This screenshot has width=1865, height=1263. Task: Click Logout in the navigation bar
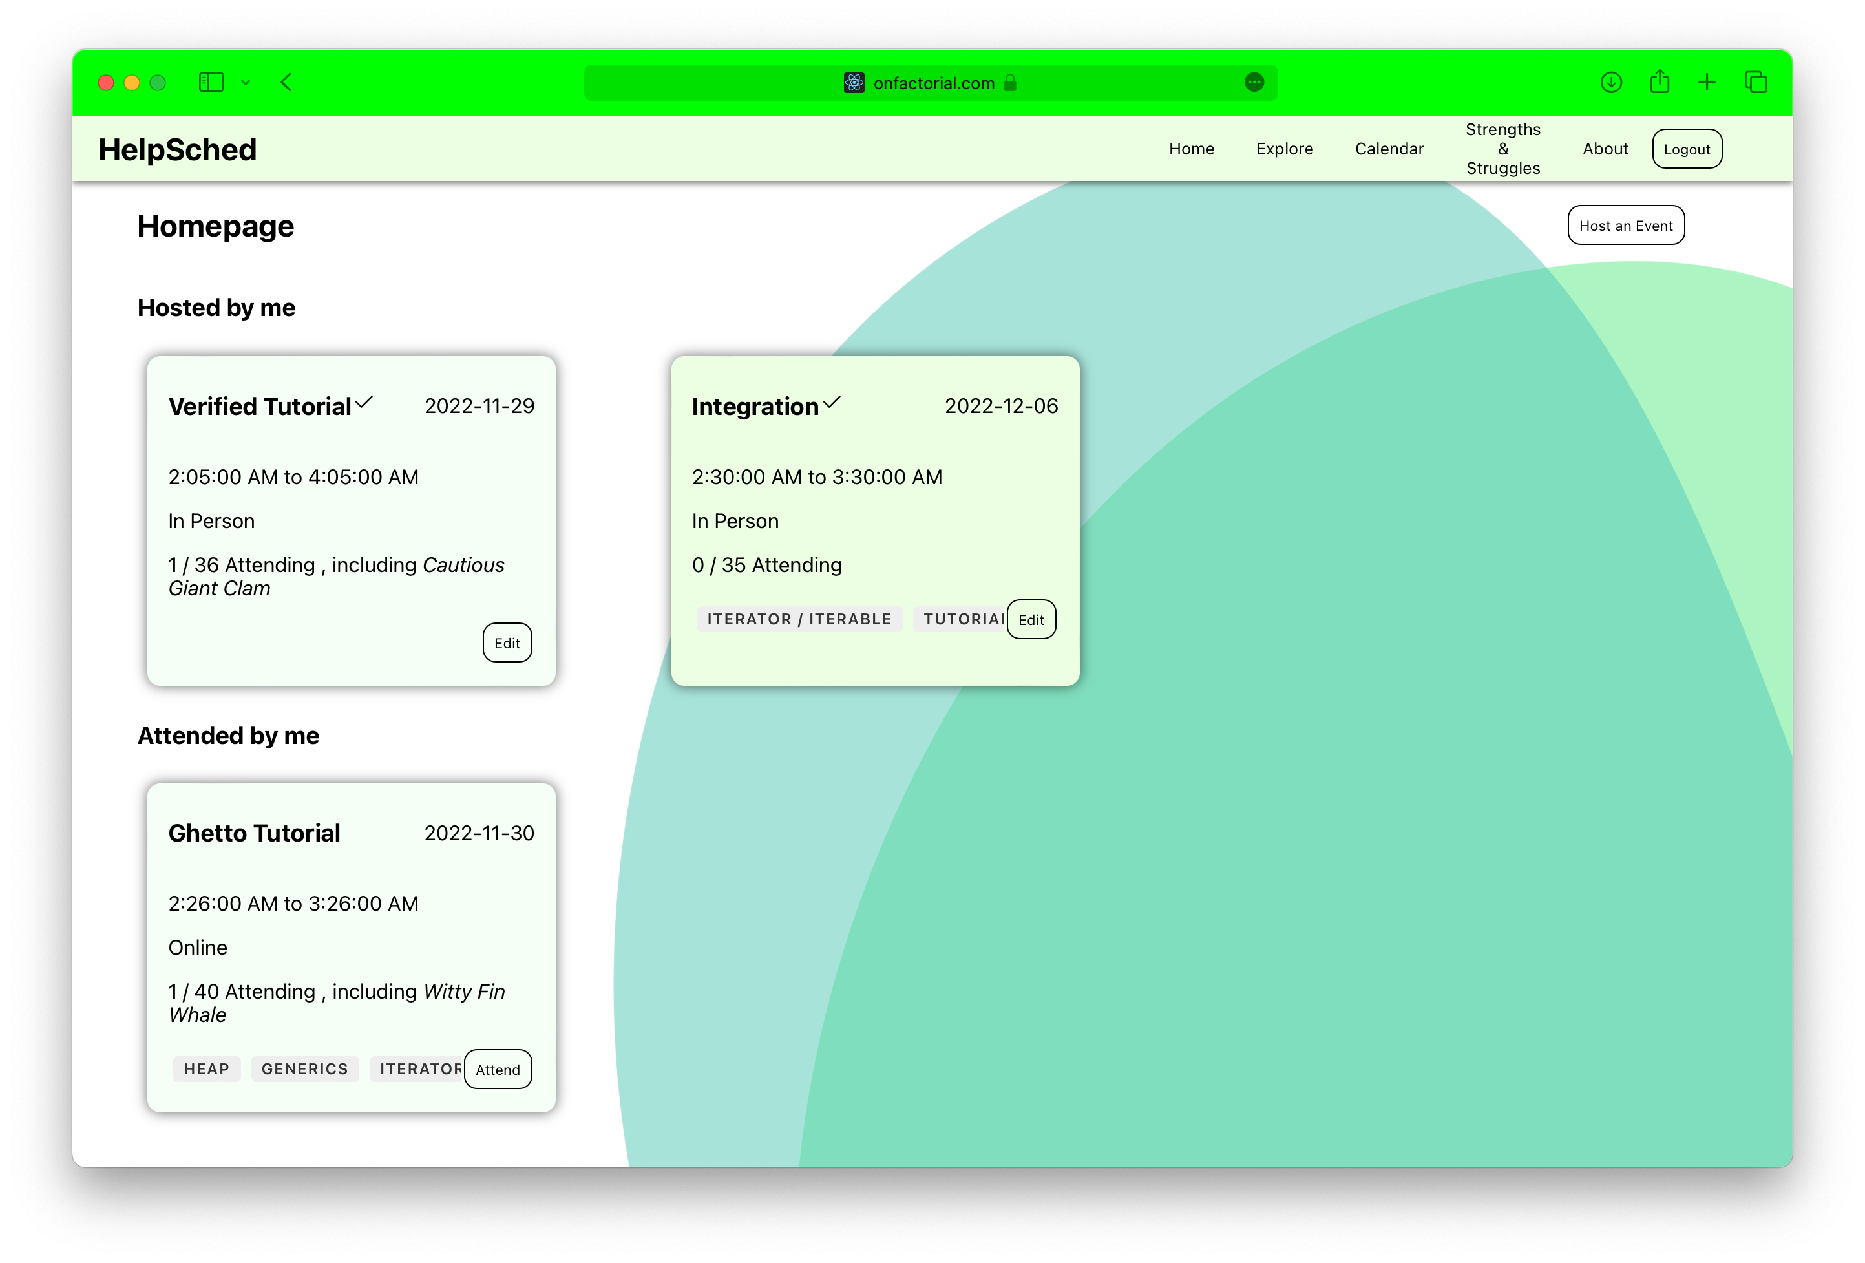(x=1686, y=149)
